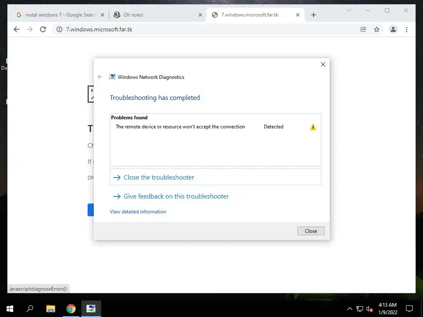The image size is (423, 317).
Task: Open View detailed information link
Action: coord(138,212)
